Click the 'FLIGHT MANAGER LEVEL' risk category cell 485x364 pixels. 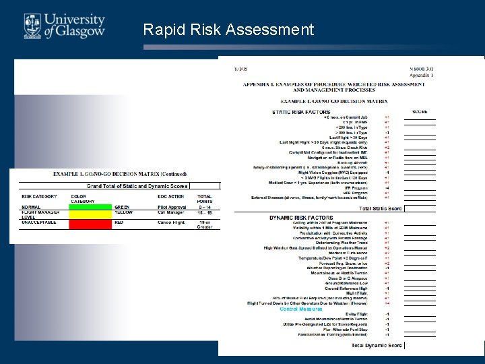40,215
